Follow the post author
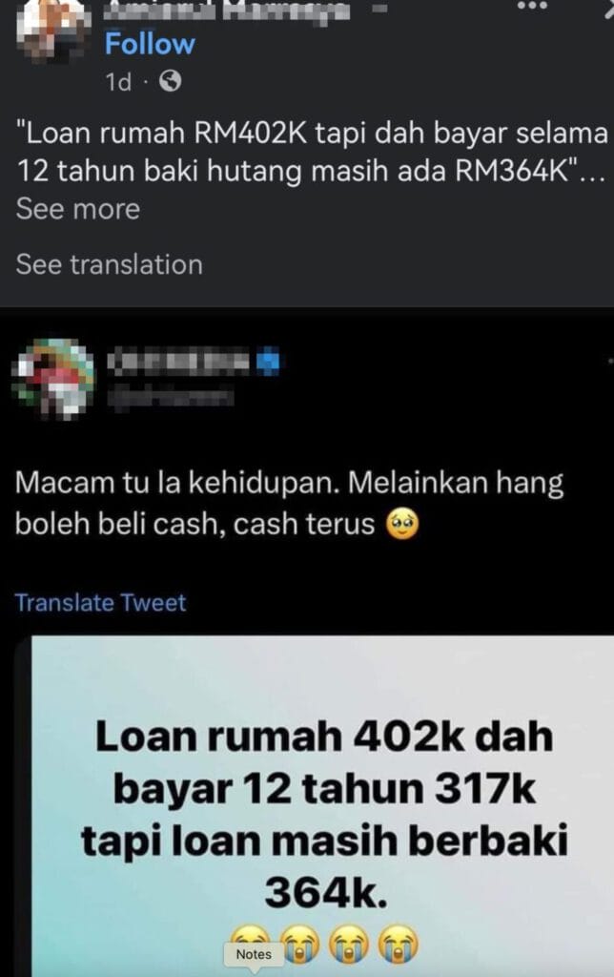The height and width of the screenshot is (977, 614). click(150, 44)
